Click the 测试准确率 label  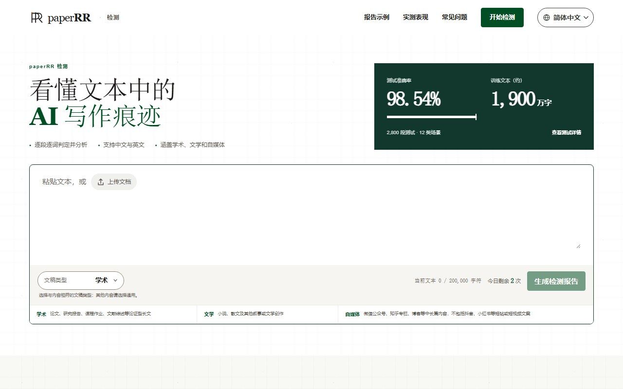[399, 80]
